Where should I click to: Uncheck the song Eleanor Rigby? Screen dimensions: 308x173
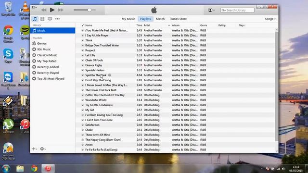(x=82, y=65)
